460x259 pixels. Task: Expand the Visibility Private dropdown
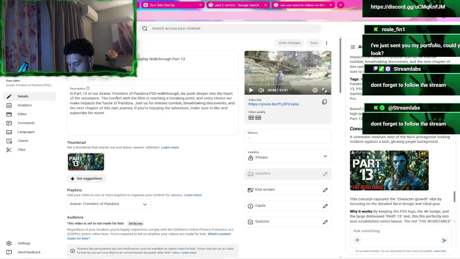tap(288, 155)
